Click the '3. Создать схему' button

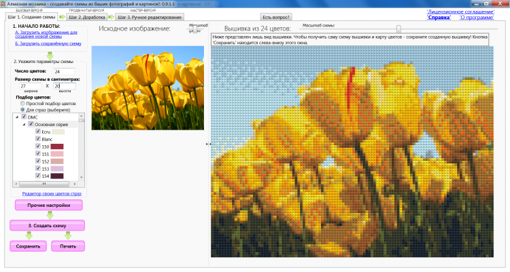47,226
